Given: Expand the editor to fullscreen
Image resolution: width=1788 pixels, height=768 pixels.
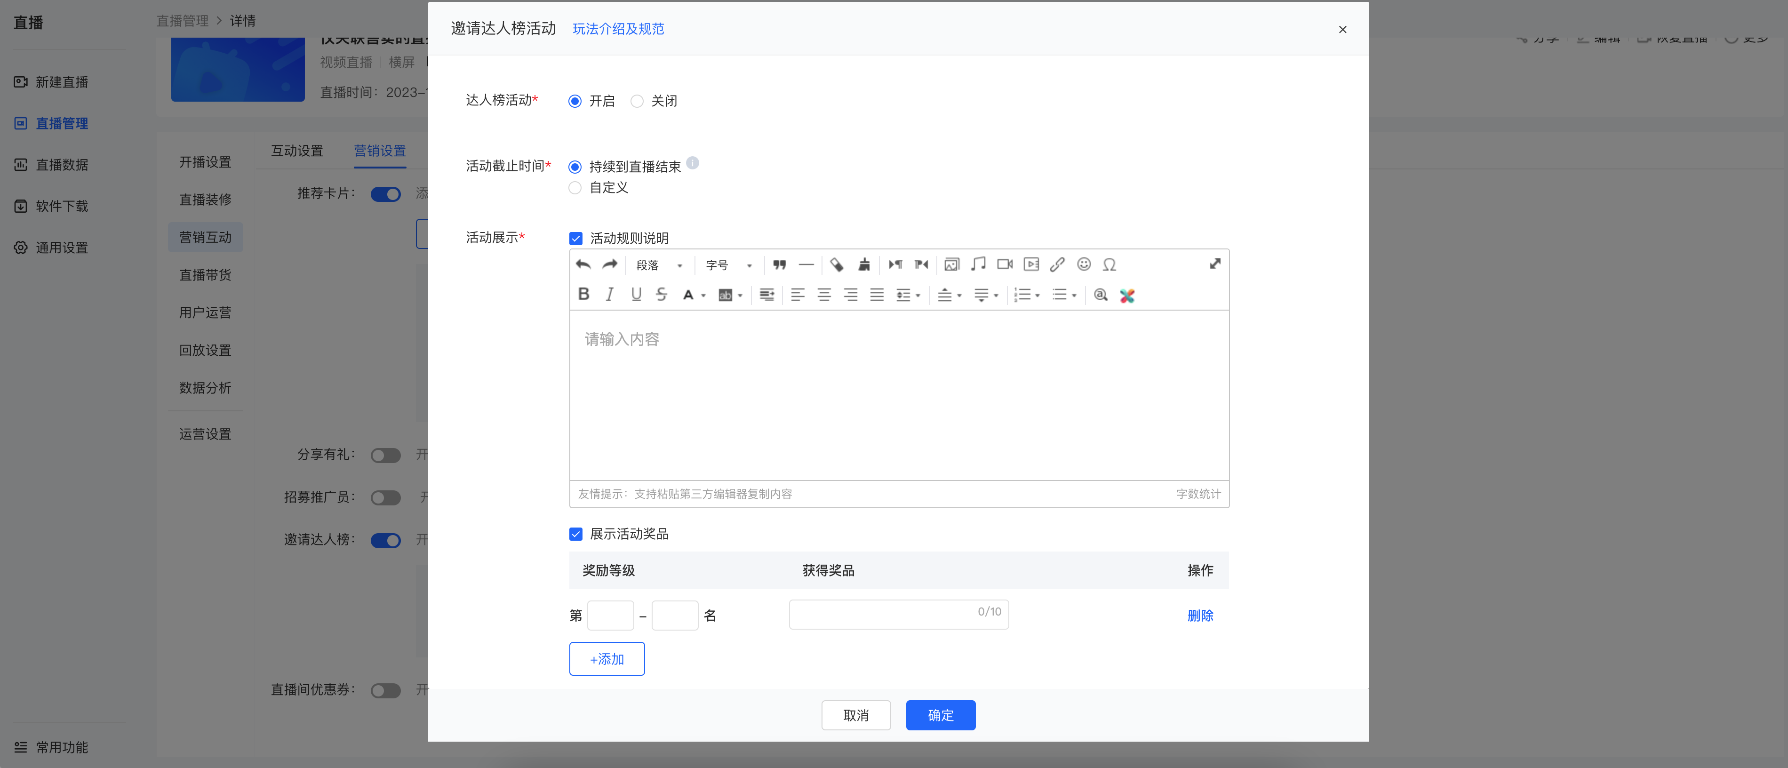Looking at the screenshot, I should click(1215, 264).
